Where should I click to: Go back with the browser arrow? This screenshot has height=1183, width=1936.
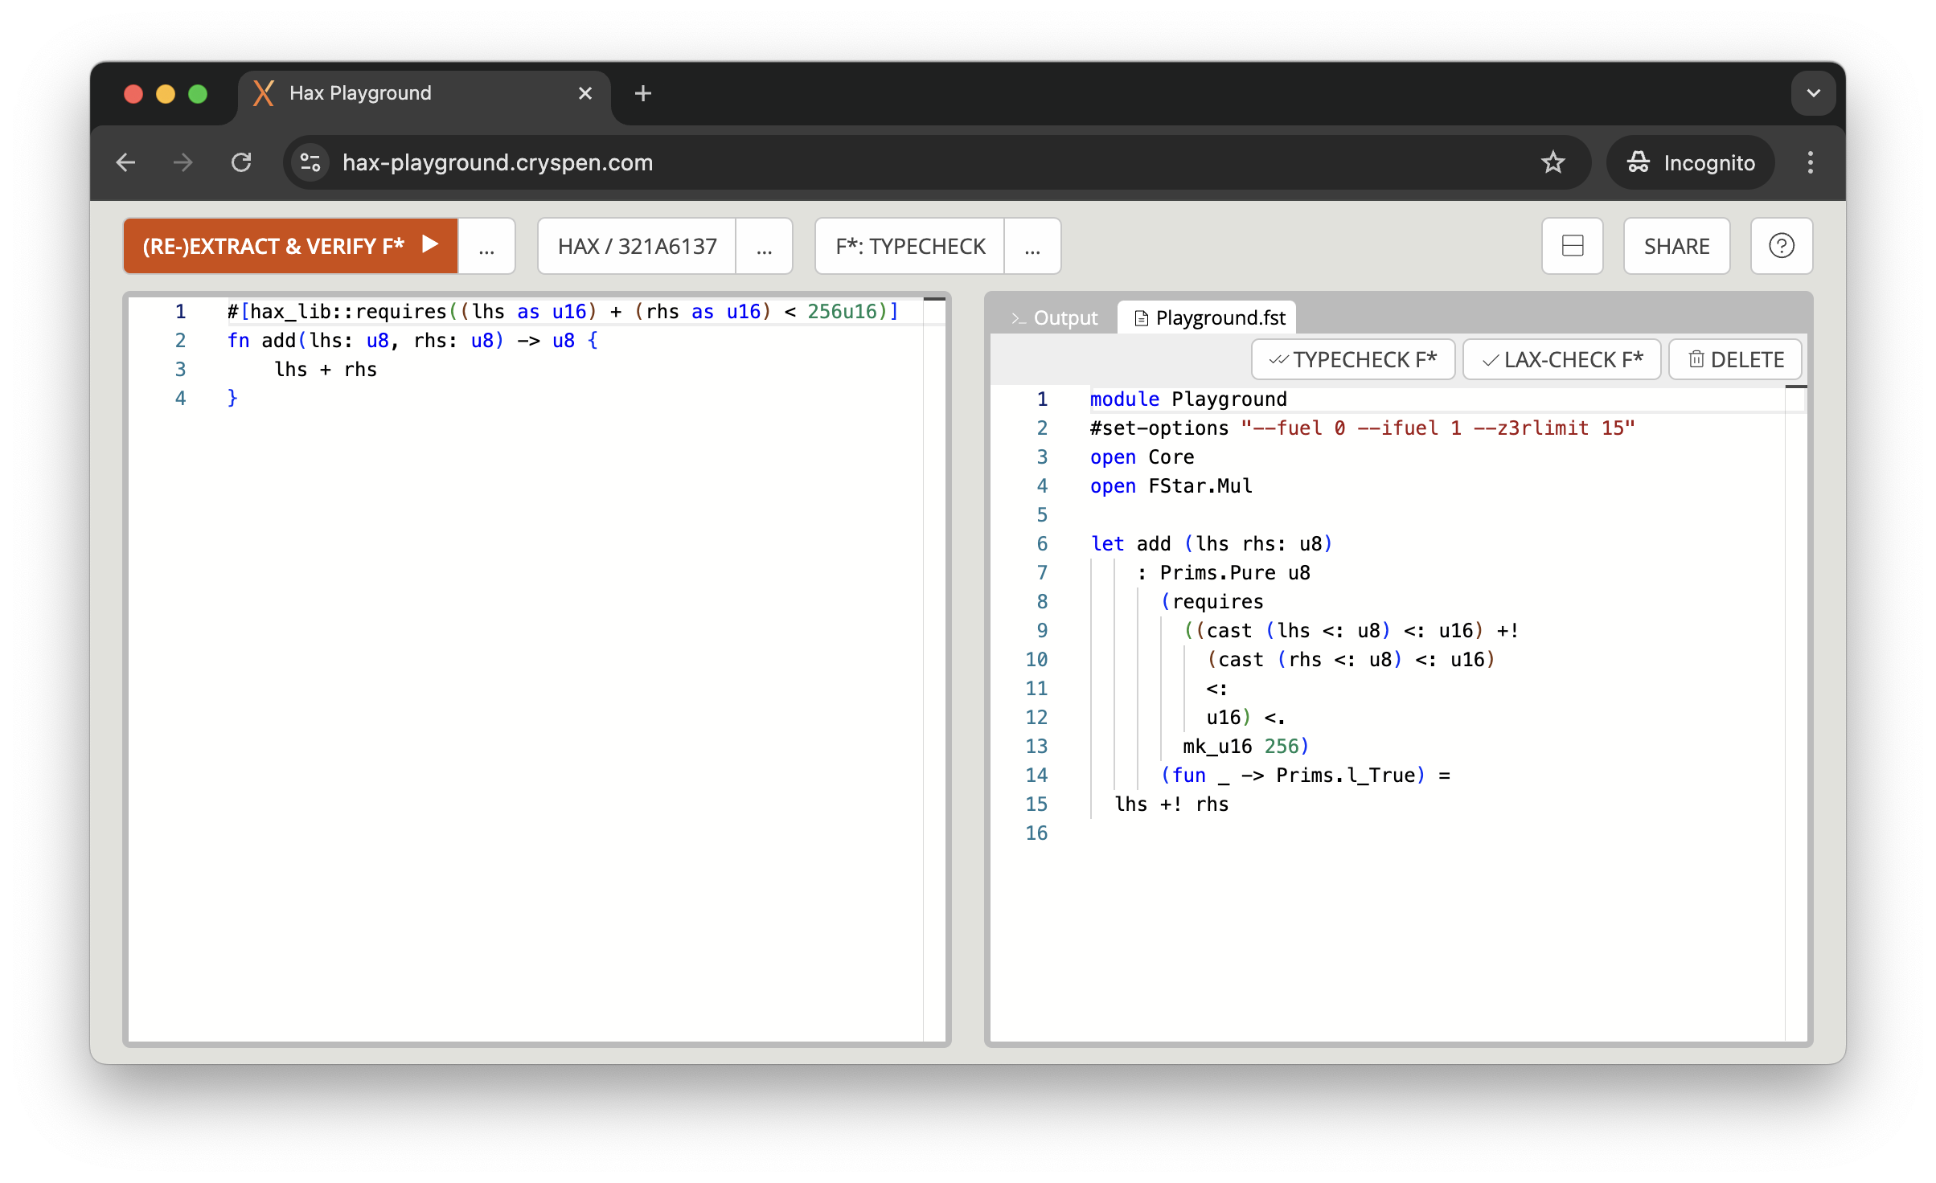click(125, 162)
